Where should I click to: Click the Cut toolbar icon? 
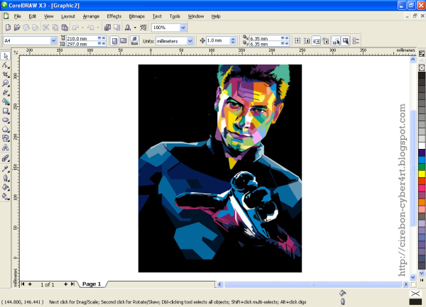[45, 28]
